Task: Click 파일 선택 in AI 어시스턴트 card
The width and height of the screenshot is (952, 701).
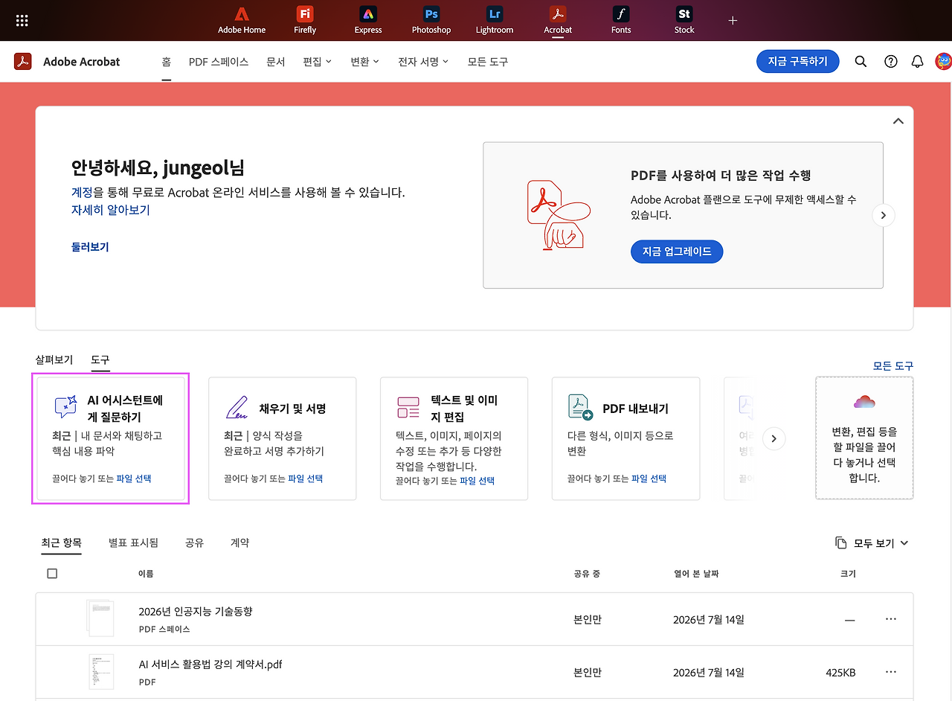Action: [134, 478]
